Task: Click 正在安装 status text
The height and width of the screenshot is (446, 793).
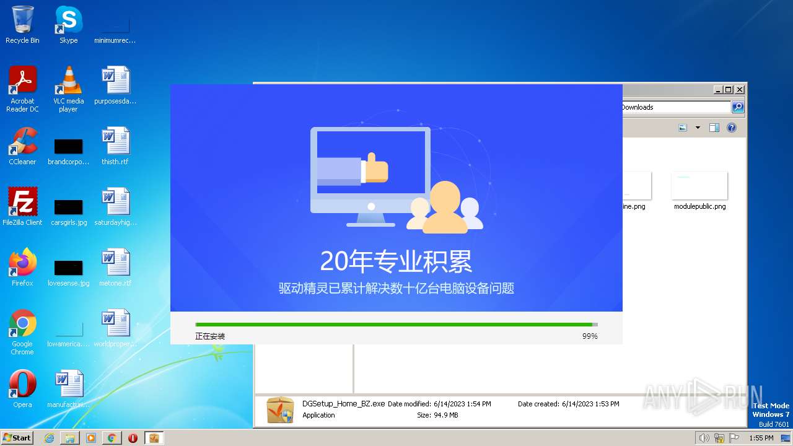Action: point(210,336)
